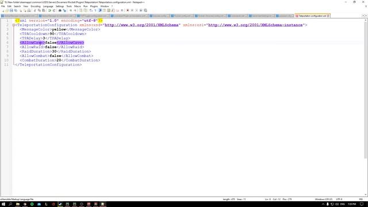Collapse the TeleportationConfiguration fold marker on line 2

[x=14, y=25]
